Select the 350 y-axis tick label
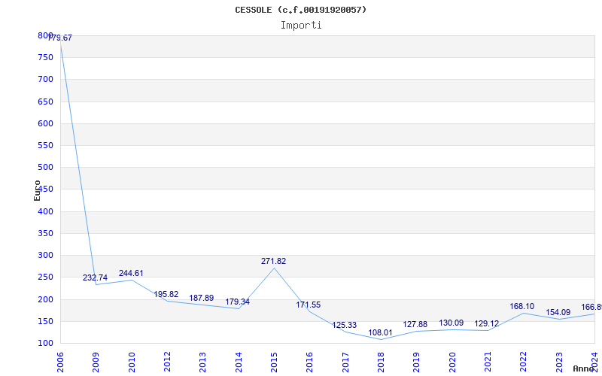Screen dimensions: 602x376 [x=45, y=233]
